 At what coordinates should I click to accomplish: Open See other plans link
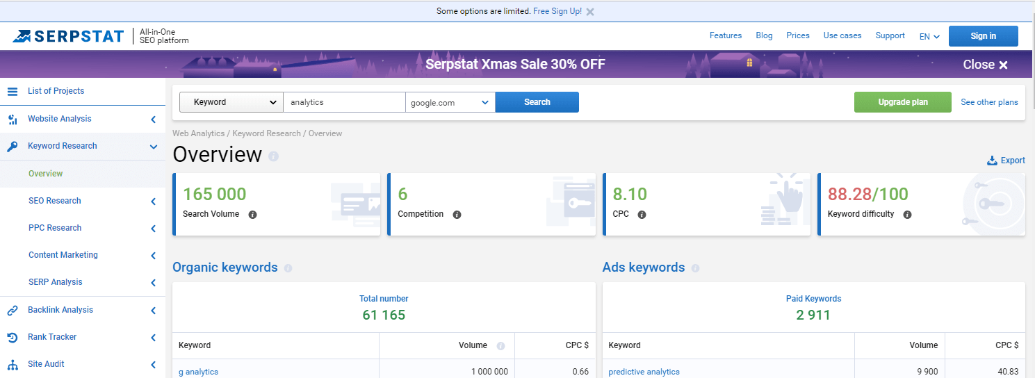click(989, 102)
